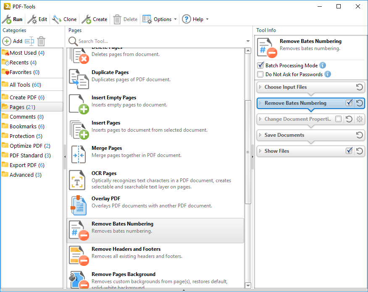Run the selected tool
Image resolution: width=368 pixels, height=292 pixels.
click(12, 19)
